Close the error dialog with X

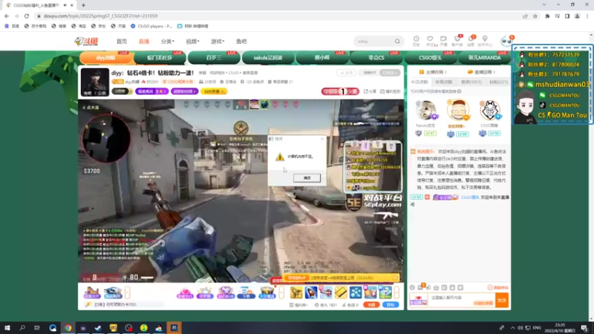(322, 139)
